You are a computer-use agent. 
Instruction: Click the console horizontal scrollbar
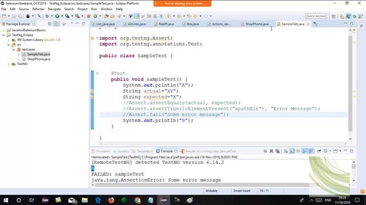(202, 184)
